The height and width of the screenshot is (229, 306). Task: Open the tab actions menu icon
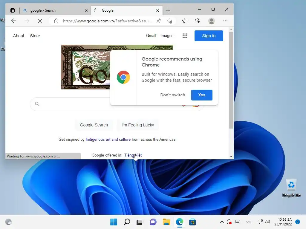[x=13, y=10]
